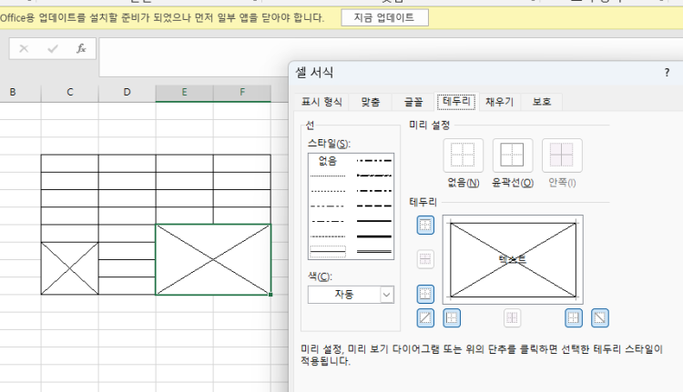The width and height of the screenshot is (683, 392).
Task: Select the thickest solid line style
Action: pyautogui.click(x=374, y=236)
